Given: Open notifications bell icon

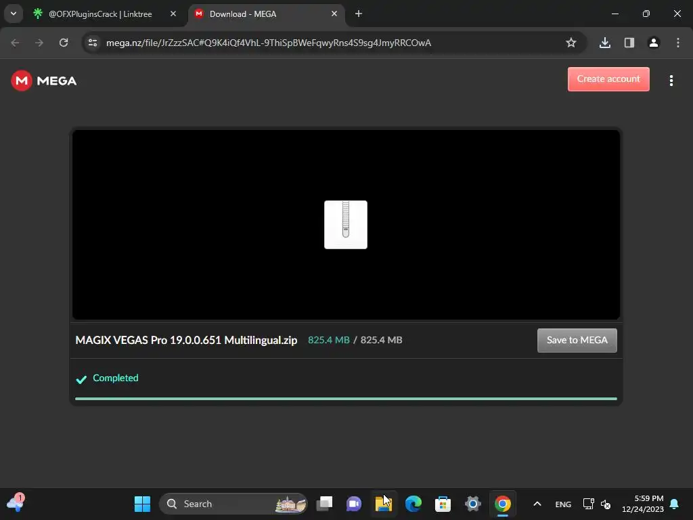Looking at the screenshot, I should 675,504.
